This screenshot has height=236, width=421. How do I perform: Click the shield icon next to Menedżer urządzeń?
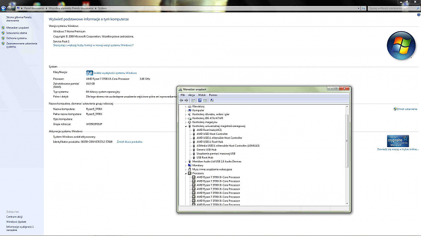pyautogui.click(x=3, y=28)
